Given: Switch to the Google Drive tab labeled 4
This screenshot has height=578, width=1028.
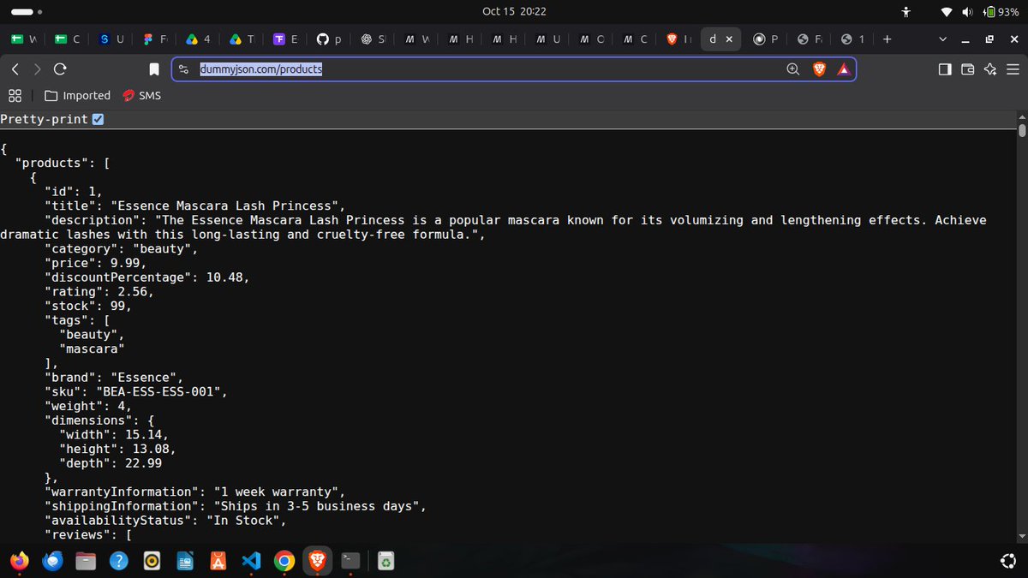Looking at the screenshot, I should pyautogui.click(x=199, y=39).
